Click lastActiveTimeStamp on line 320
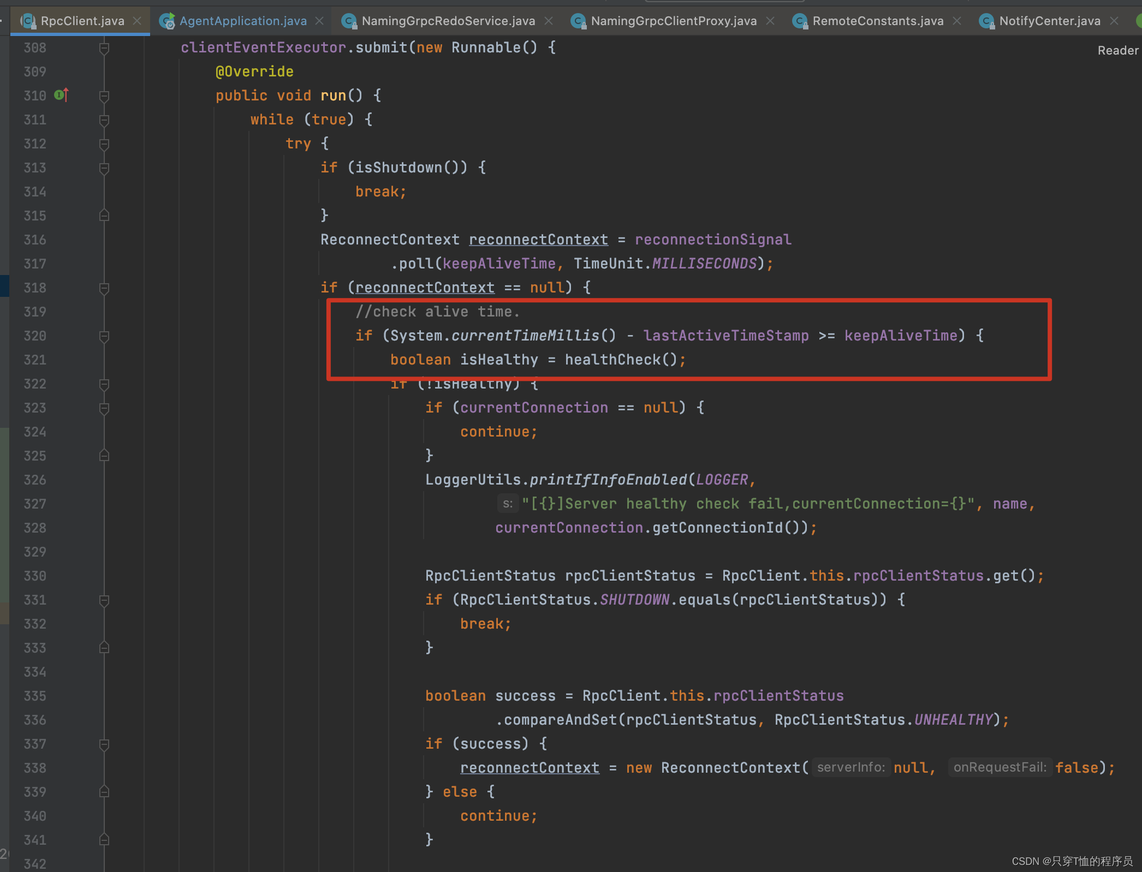The height and width of the screenshot is (872, 1142). point(726,336)
